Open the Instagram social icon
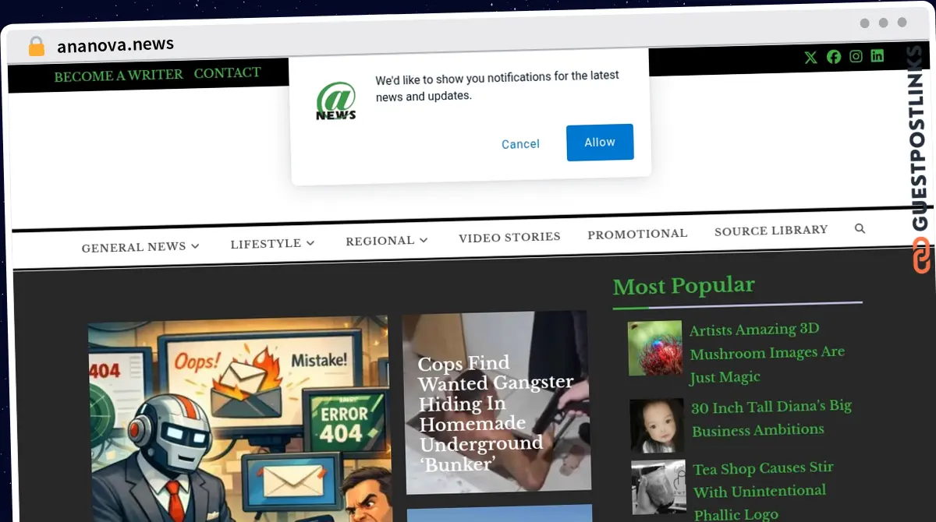The width and height of the screenshot is (936, 522). [x=856, y=56]
